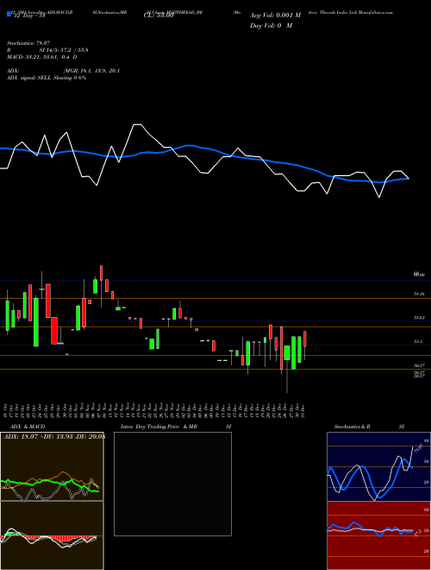Click the blue 12 Day SMA legend square
The height and width of the screenshot is (570, 431).
point(9,14)
